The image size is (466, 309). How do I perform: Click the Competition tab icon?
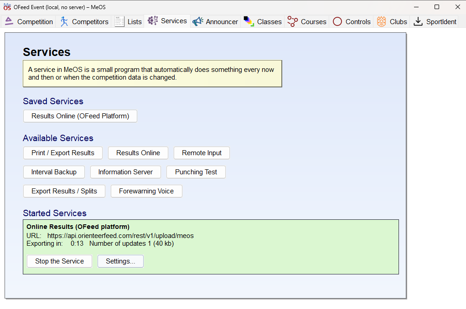tap(9, 21)
